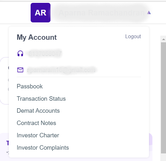Log out using the Logout link

click(133, 36)
